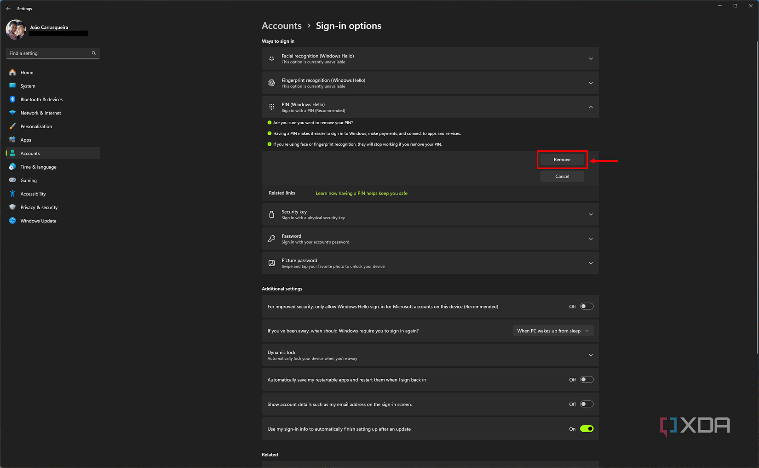Maximize the Settings window
Screen dimensions: 759x468
(x=736, y=6)
